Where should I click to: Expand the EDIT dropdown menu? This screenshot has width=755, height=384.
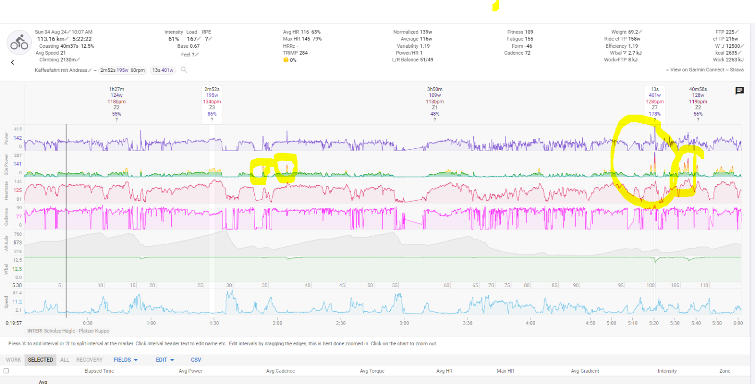pyautogui.click(x=165, y=360)
